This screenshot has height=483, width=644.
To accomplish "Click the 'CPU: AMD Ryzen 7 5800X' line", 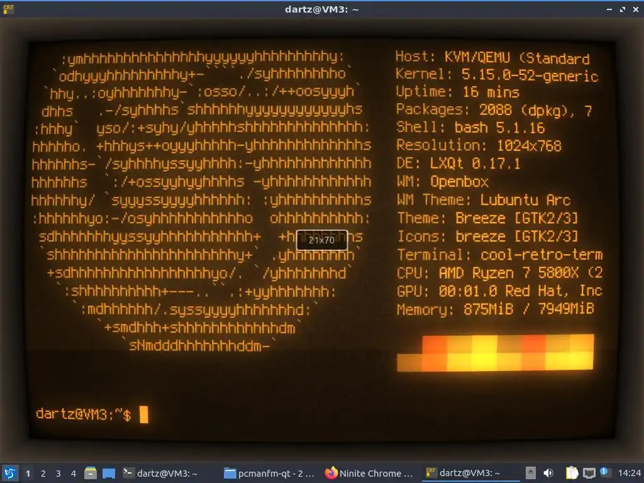I will pos(500,273).
